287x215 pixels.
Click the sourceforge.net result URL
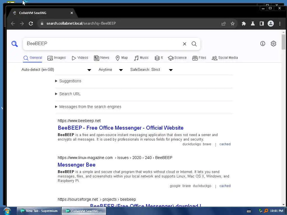coord(97,199)
